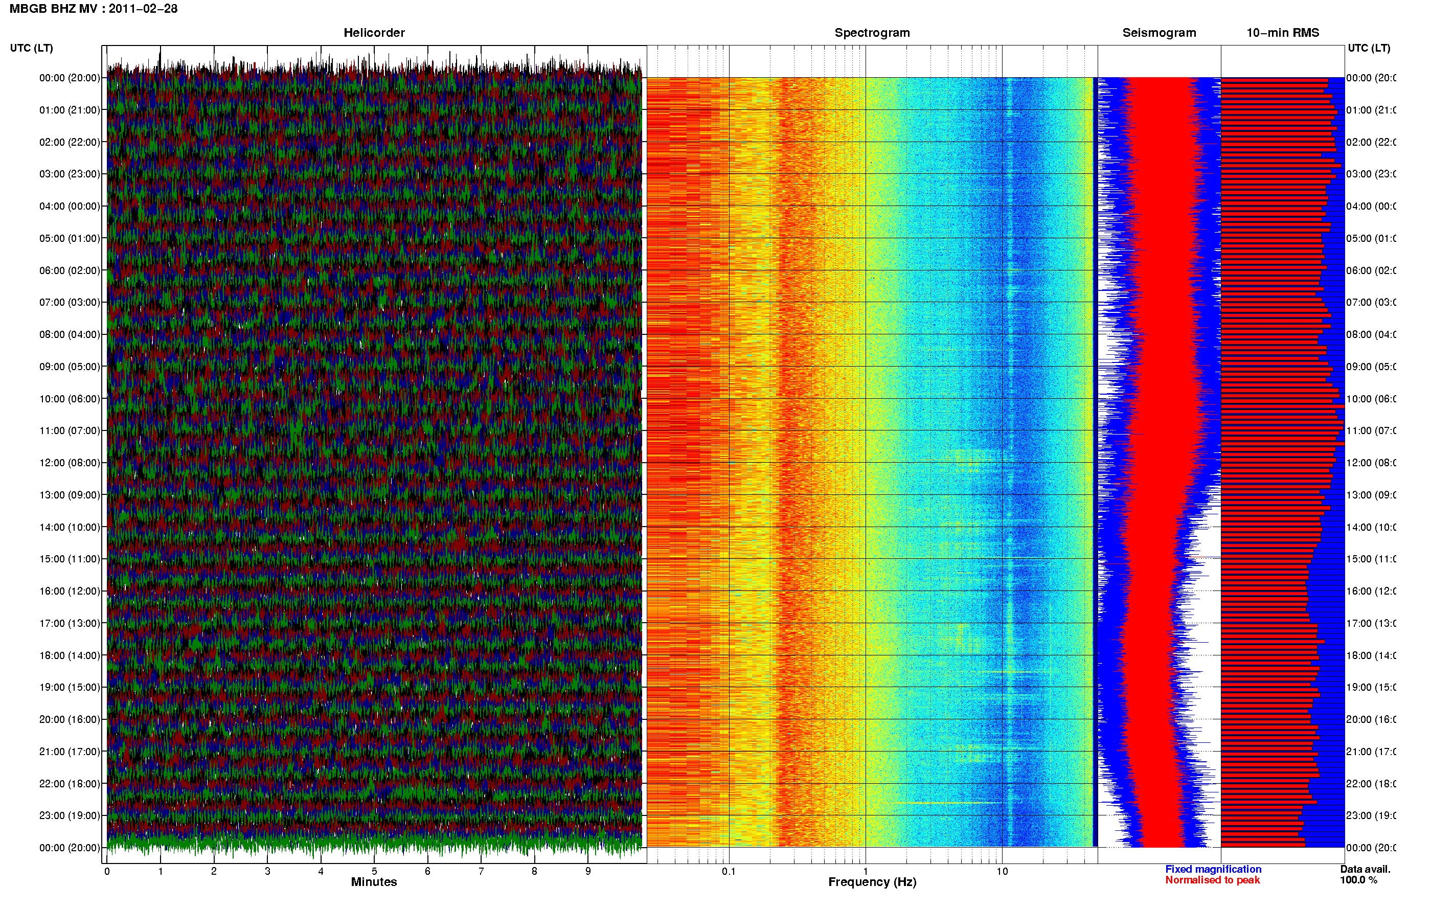1454x909 pixels.
Task: Click the '10' tick on the Frequency axis
Action: (x=1002, y=871)
